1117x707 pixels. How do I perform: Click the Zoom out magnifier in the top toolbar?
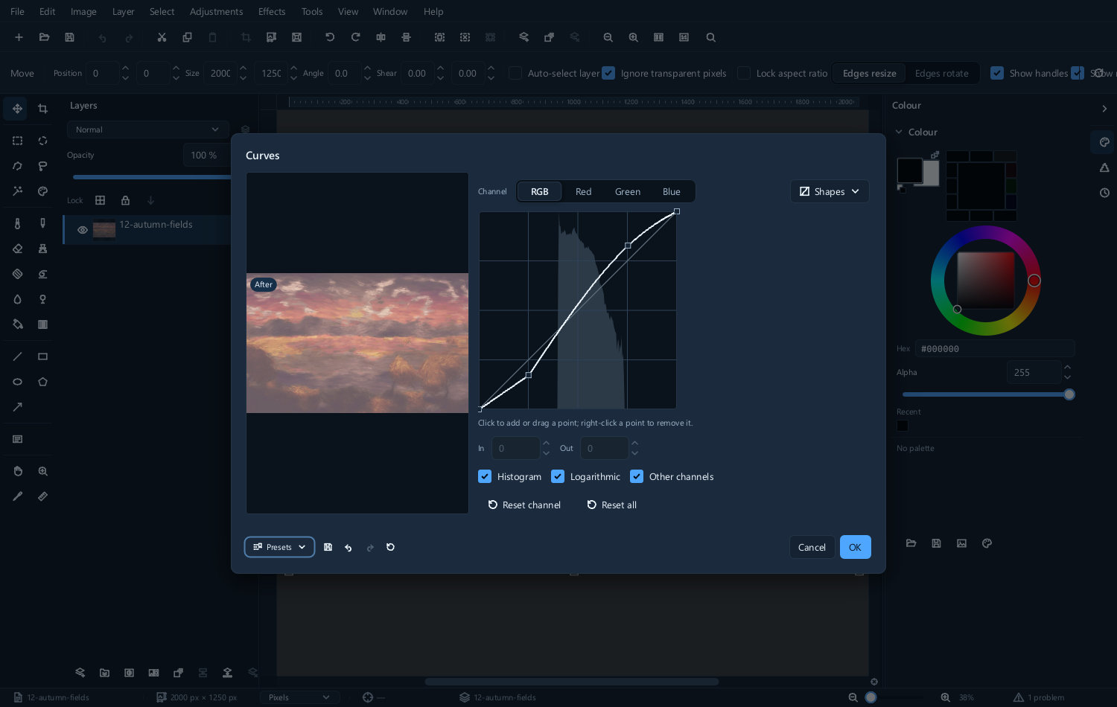[608, 37]
